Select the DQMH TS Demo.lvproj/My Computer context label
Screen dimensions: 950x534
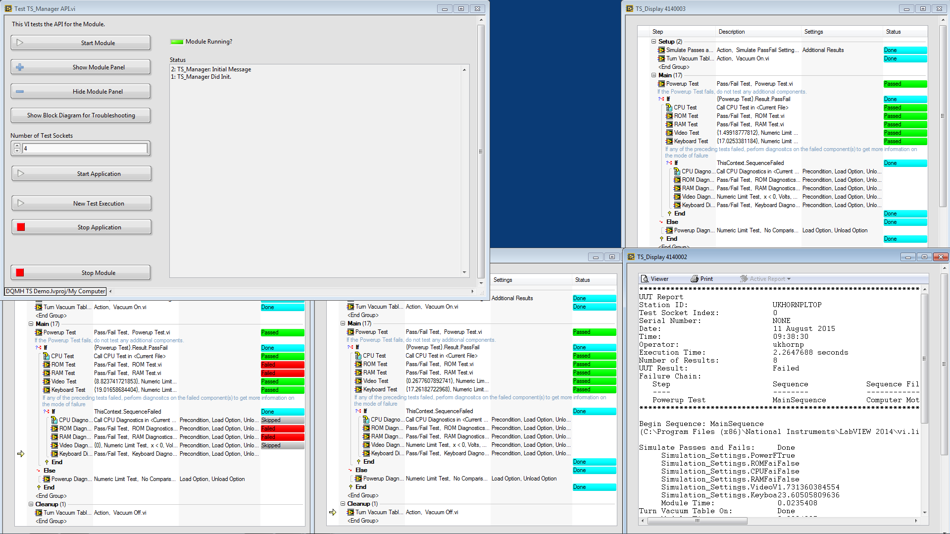[x=55, y=291]
